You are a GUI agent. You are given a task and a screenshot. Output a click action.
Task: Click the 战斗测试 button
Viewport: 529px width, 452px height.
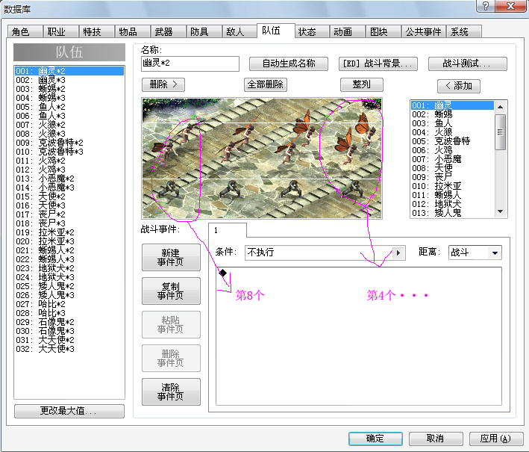tap(467, 64)
